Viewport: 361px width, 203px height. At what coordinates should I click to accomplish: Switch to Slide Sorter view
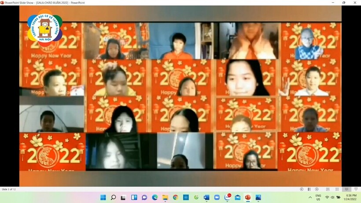(338, 189)
